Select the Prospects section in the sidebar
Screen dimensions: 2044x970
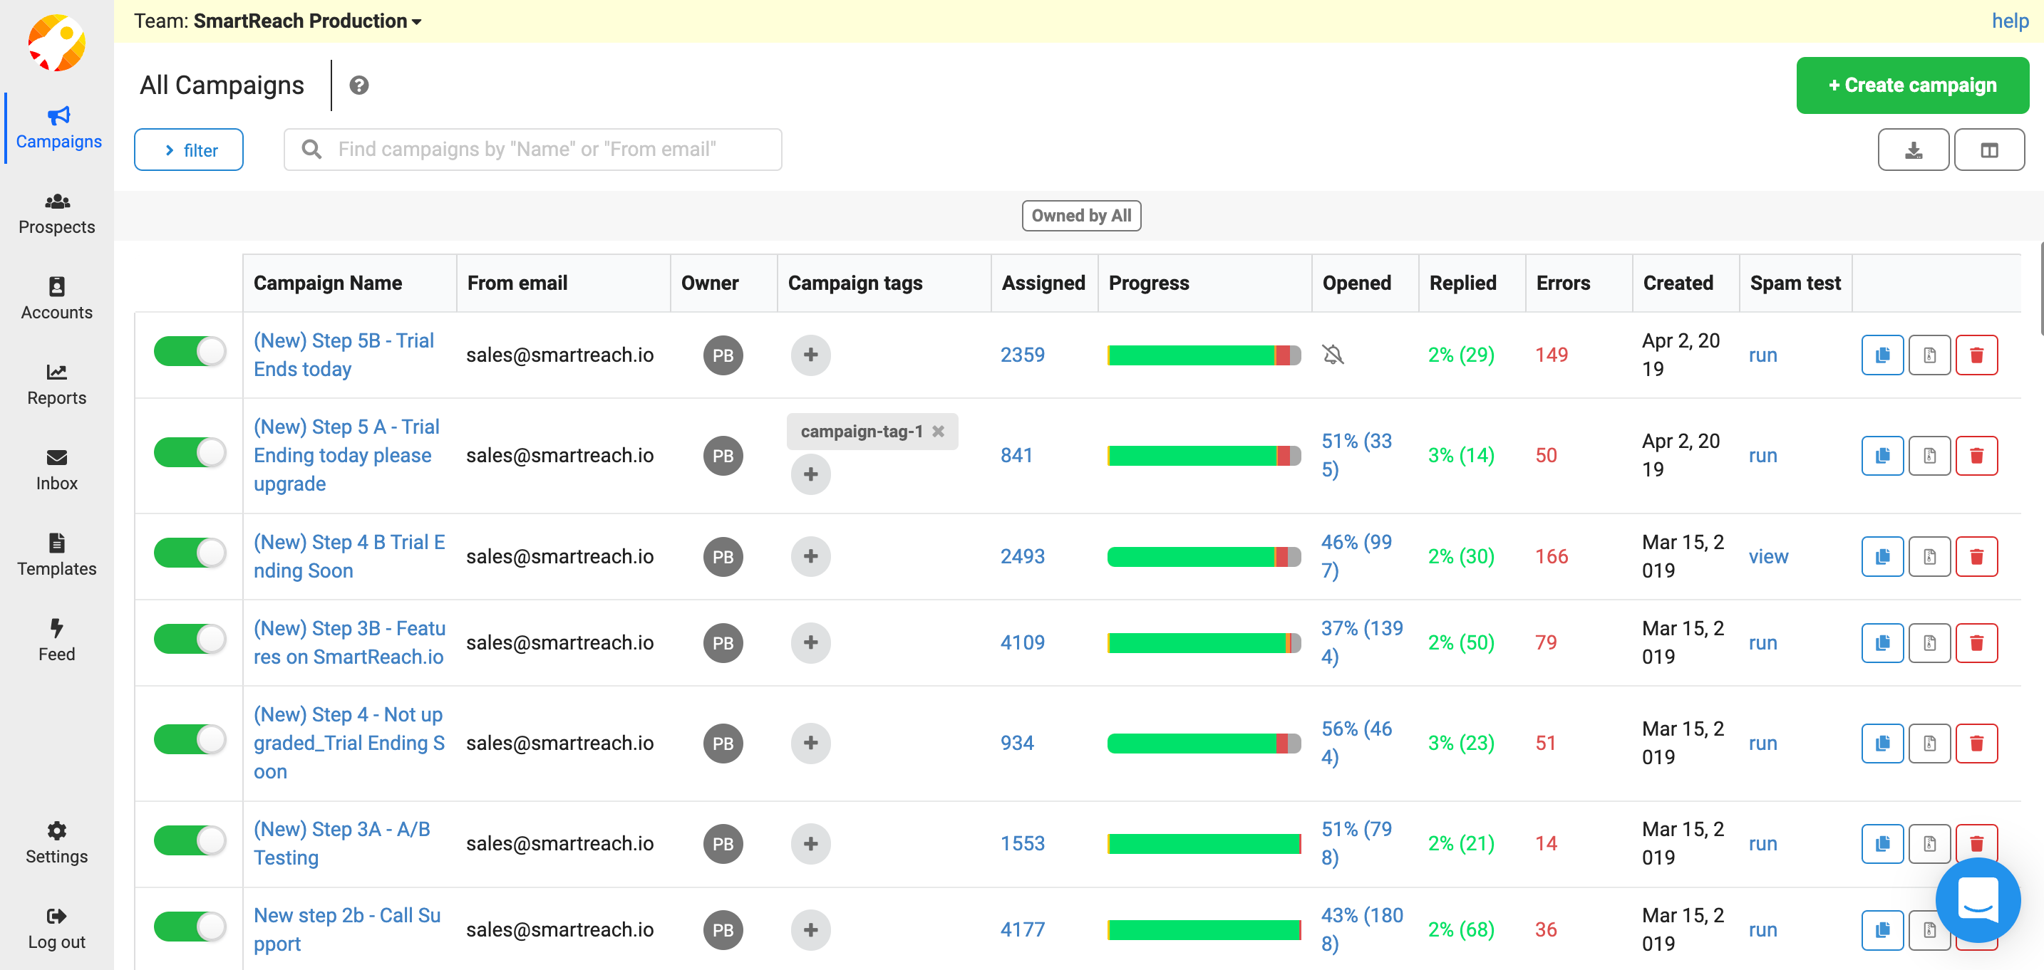click(56, 212)
